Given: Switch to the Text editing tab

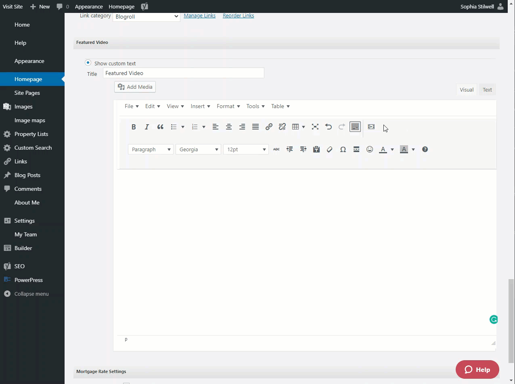Looking at the screenshot, I should click(x=487, y=90).
